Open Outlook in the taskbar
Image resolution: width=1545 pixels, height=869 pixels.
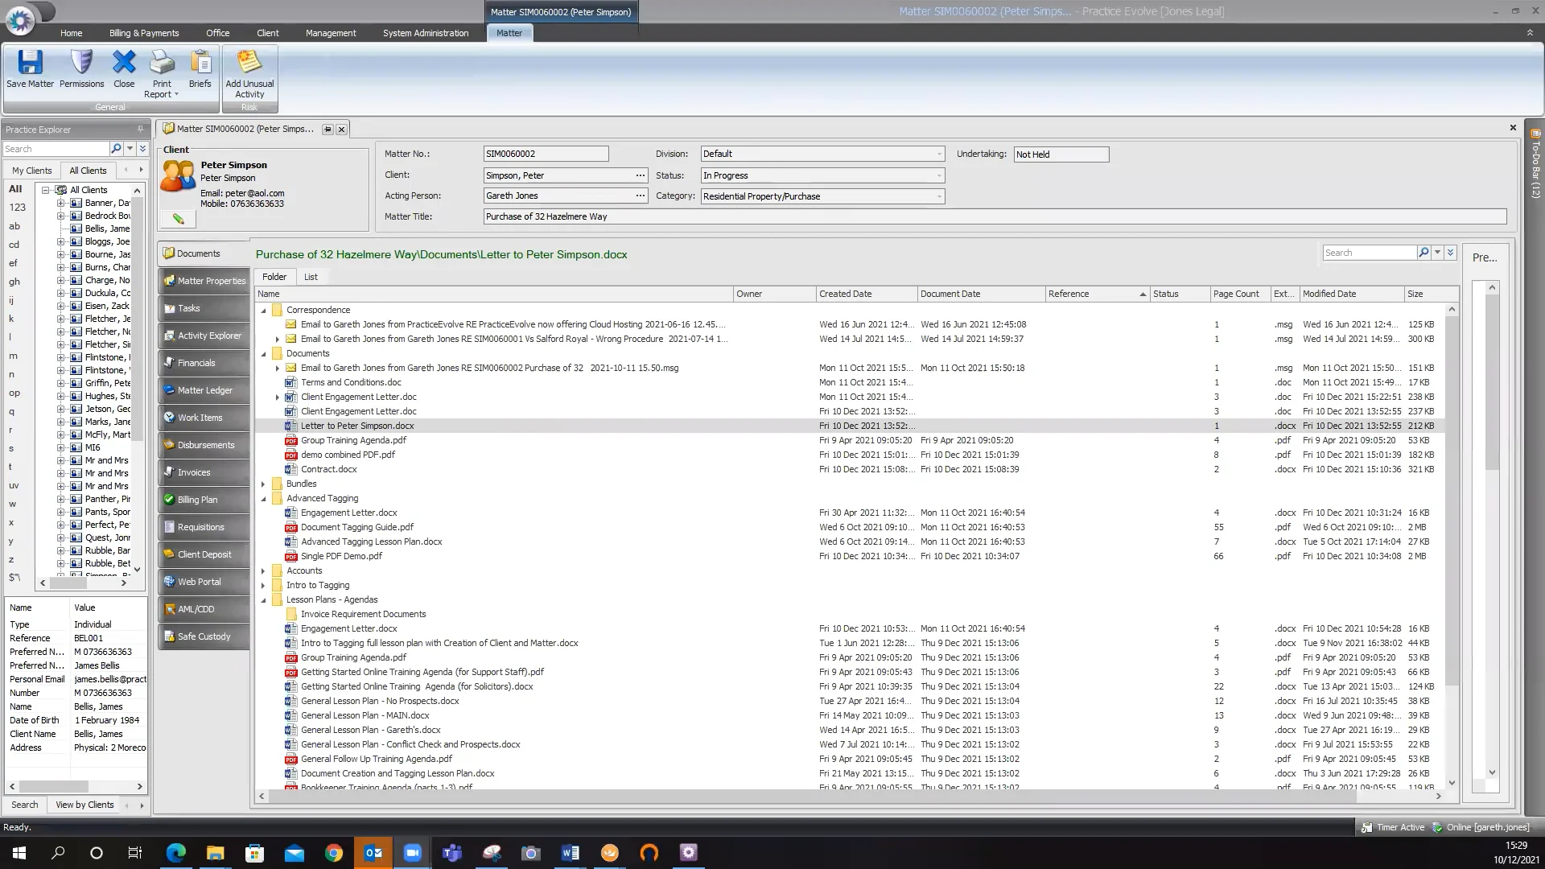(373, 852)
